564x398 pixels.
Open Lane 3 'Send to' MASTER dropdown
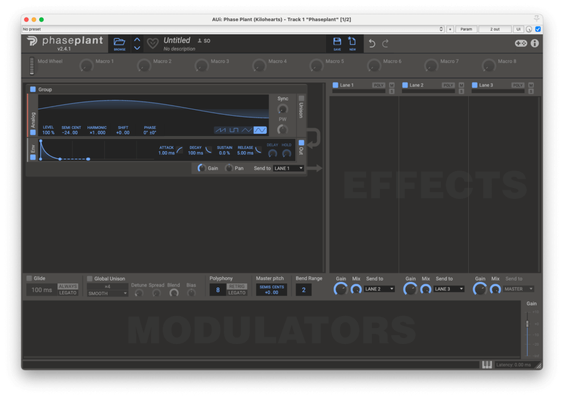(x=519, y=289)
